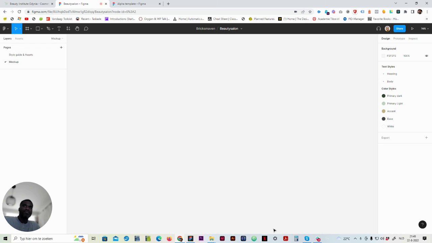Open the Figma main menu icon
The height and width of the screenshot is (243, 432).
pyautogui.click(x=4, y=29)
